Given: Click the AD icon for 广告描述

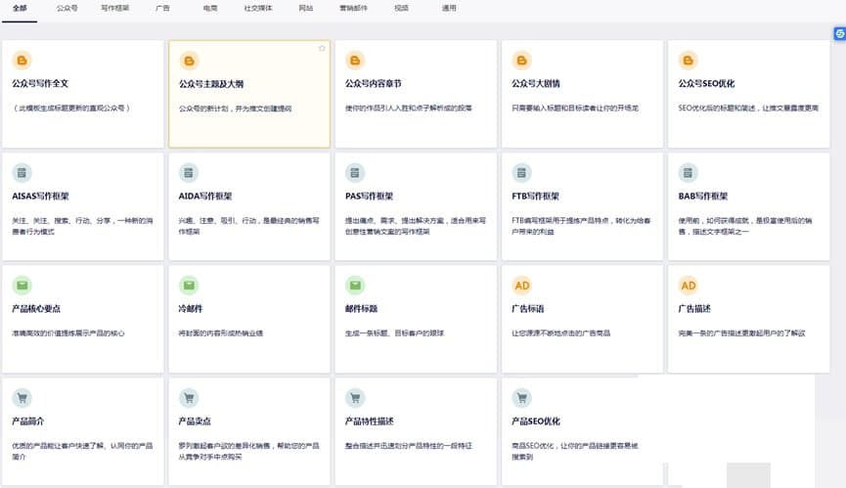Looking at the screenshot, I should [x=688, y=286].
